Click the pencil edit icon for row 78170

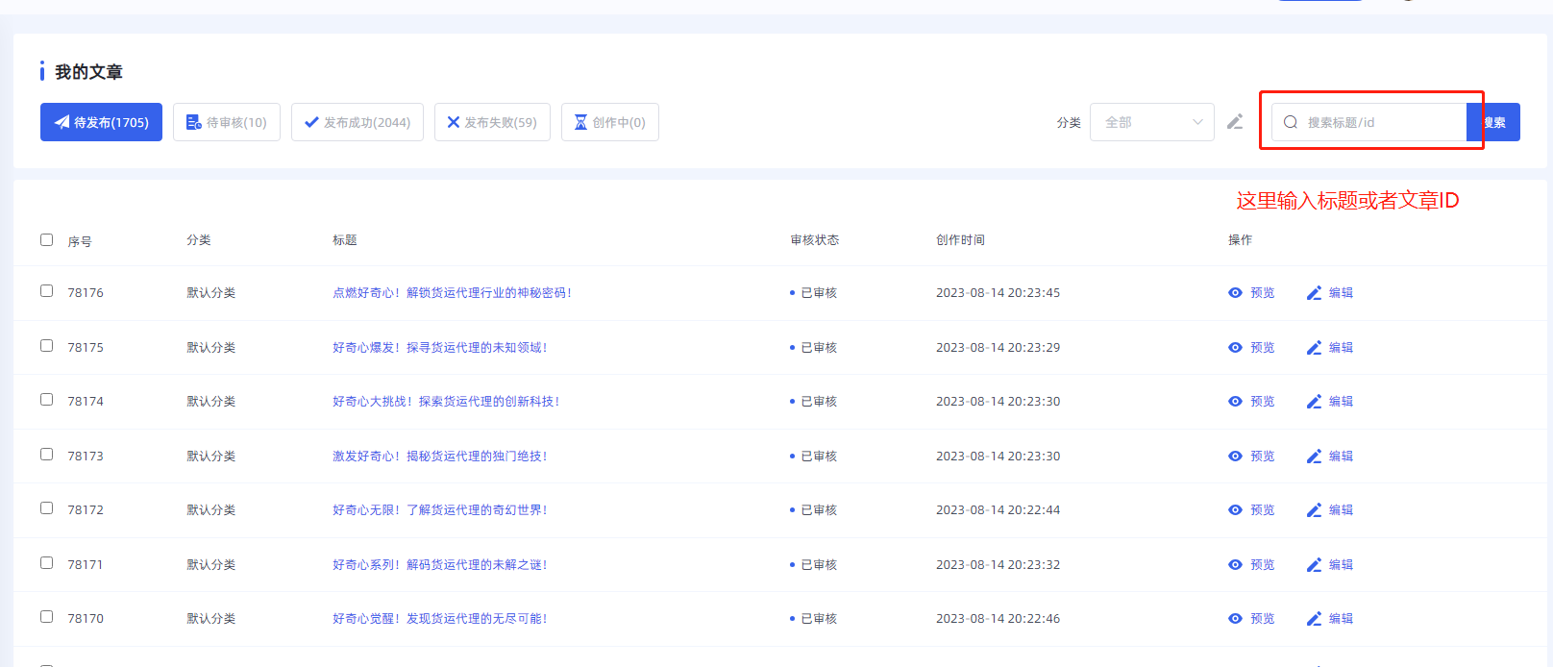(x=1314, y=619)
